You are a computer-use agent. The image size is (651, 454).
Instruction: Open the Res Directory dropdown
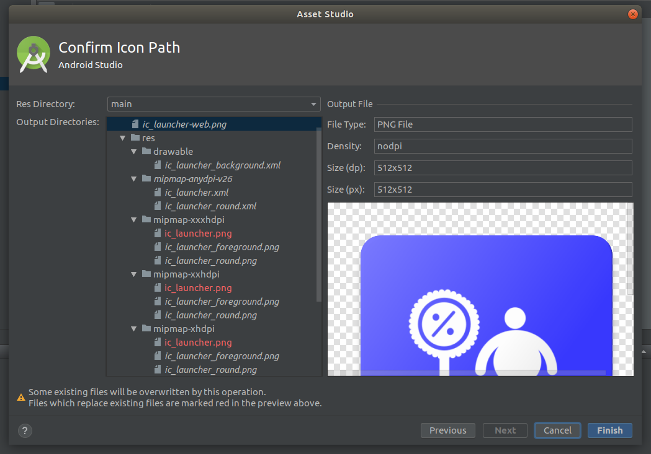pos(313,103)
